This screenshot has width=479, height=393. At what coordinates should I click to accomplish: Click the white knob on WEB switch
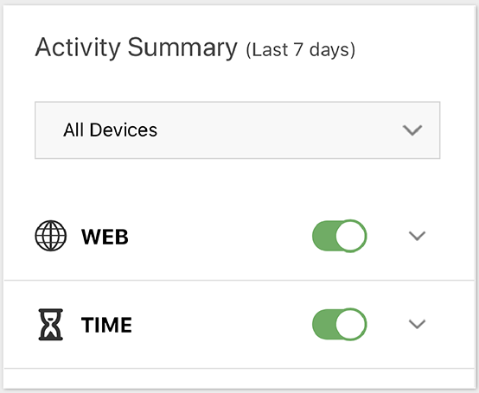(351, 236)
